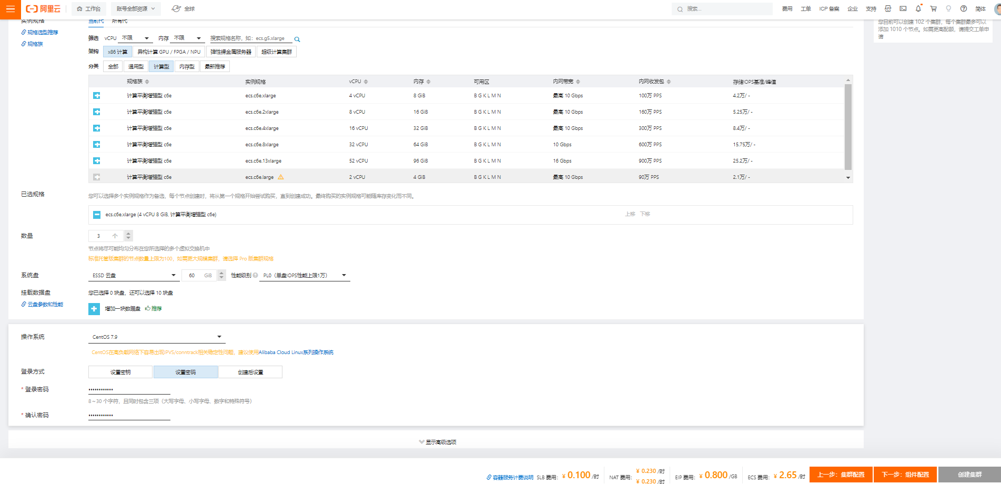Image resolution: width=1001 pixels, height=484 pixels.
Task: Open the 支持 menu
Action: click(871, 9)
